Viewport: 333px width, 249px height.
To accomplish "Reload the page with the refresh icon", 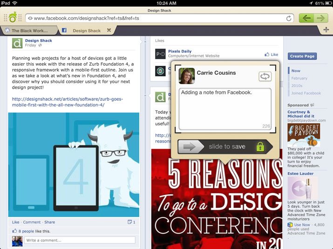I will [289, 19].
